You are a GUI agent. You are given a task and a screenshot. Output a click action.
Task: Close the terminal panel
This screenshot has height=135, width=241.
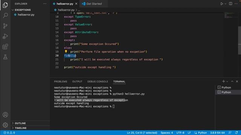[237, 81]
